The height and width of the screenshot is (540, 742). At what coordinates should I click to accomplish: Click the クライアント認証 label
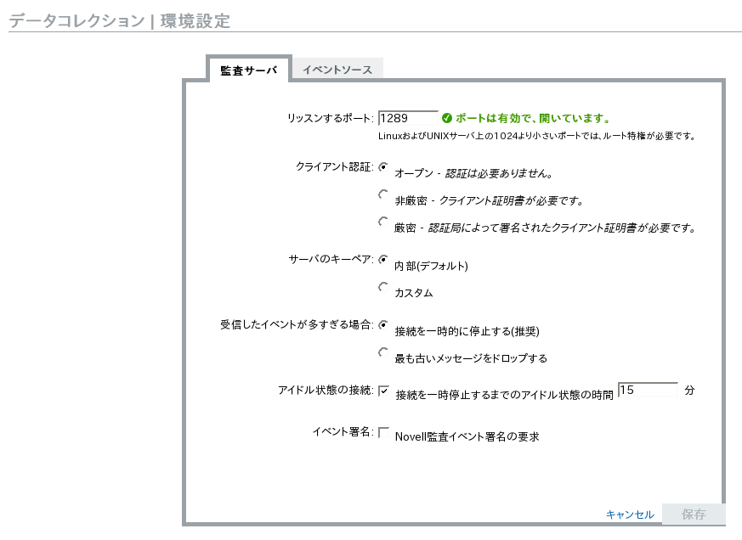tap(335, 167)
